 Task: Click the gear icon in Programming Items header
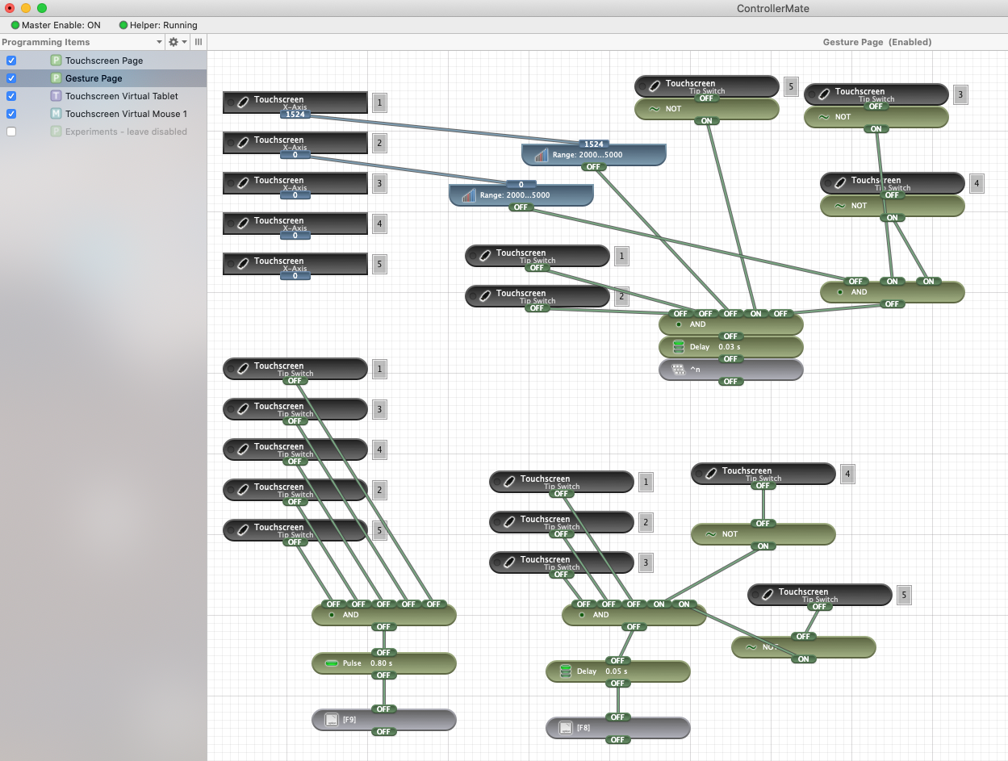pos(173,42)
